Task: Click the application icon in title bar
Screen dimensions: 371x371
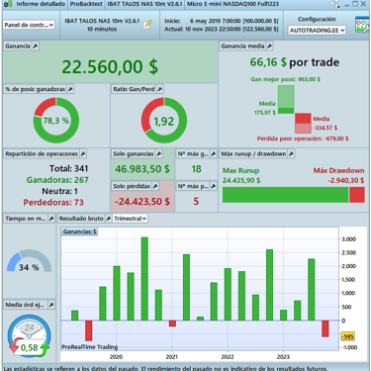Action: (8, 4)
